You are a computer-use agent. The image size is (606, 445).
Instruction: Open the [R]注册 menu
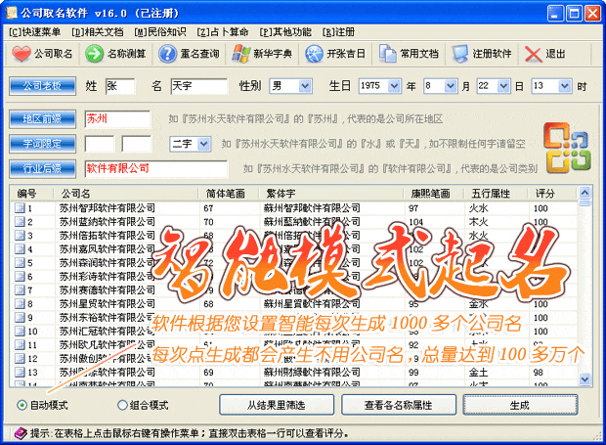tap(338, 32)
